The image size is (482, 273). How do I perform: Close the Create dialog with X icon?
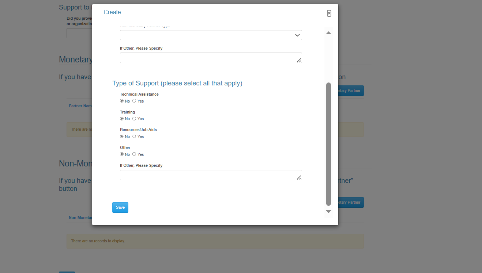[x=329, y=14]
